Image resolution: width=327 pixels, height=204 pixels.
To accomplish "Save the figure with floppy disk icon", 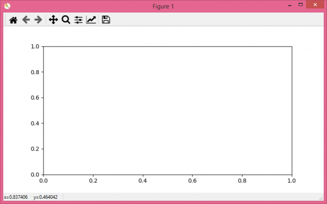I will pyautogui.click(x=106, y=20).
